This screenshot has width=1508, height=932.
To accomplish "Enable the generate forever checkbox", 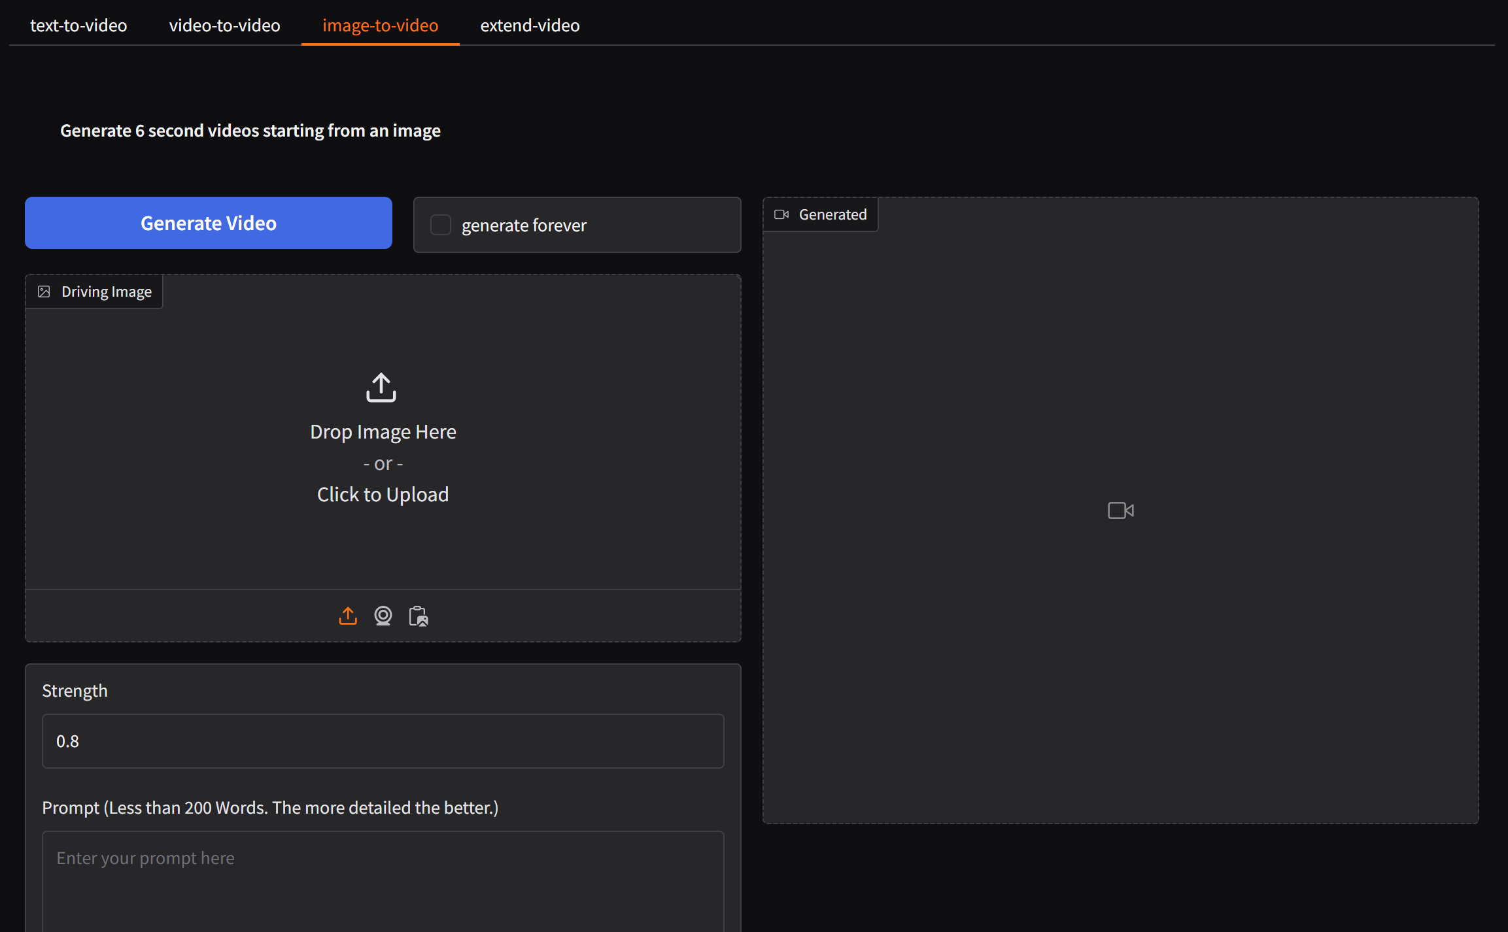I will pos(440,224).
